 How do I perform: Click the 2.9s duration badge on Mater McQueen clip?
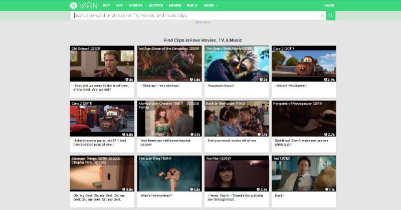point(329,79)
